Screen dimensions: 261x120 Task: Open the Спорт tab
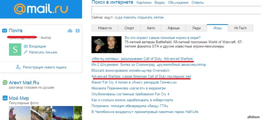click(x=129, y=28)
